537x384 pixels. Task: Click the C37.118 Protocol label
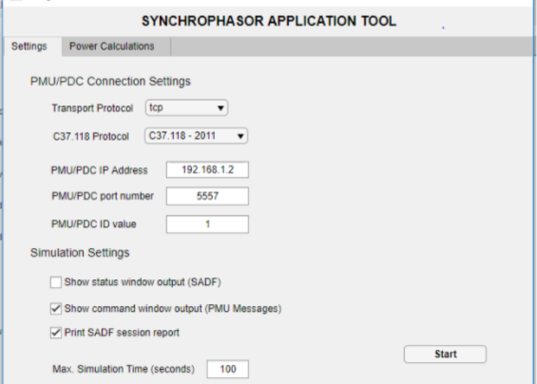tap(90, 137)
